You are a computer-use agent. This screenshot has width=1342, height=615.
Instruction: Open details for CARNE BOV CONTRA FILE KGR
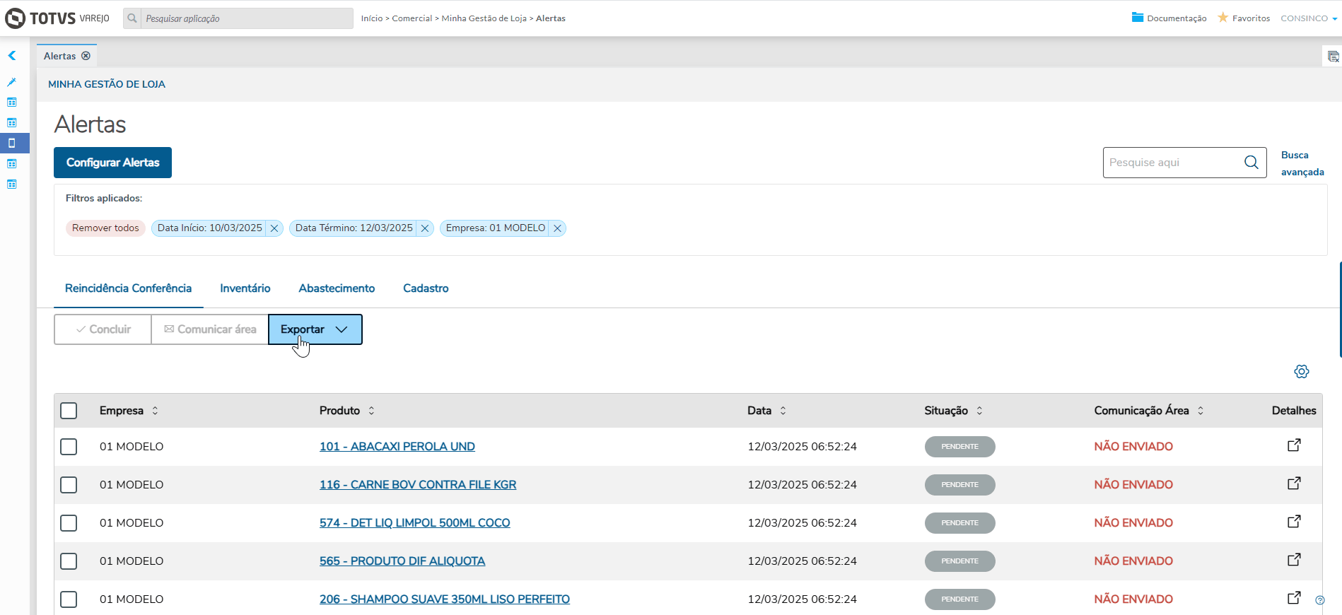[x=1294, y=484]
